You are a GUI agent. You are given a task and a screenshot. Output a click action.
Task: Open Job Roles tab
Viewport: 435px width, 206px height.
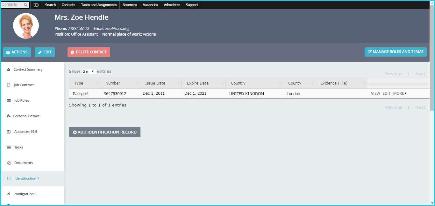pos(33,100)
